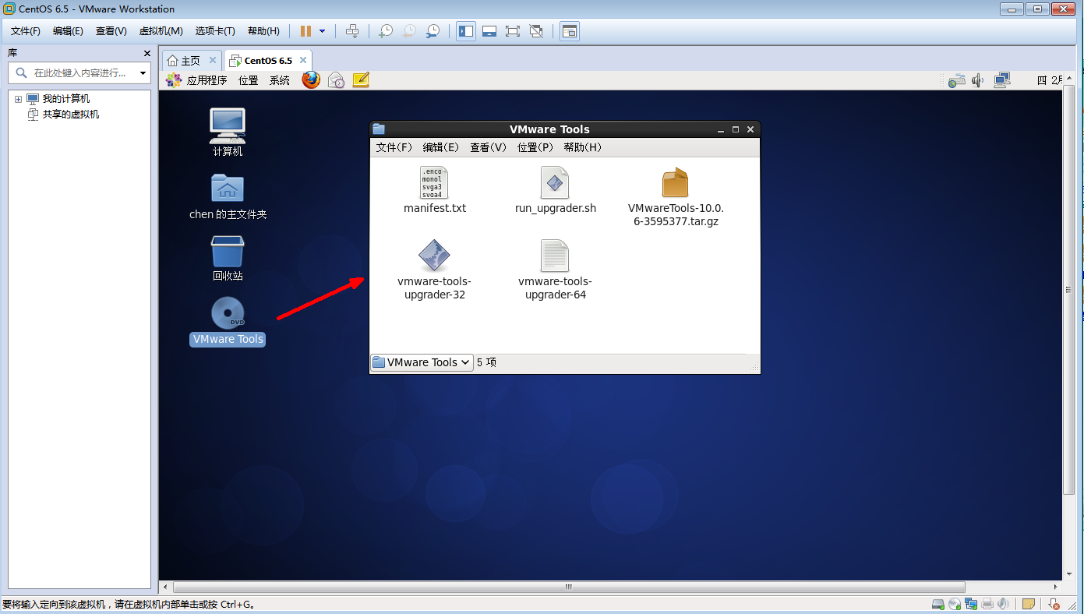Screen dimensions: 1084x614
Task: Open the 选项卡(T) menu
Action: 215,31
